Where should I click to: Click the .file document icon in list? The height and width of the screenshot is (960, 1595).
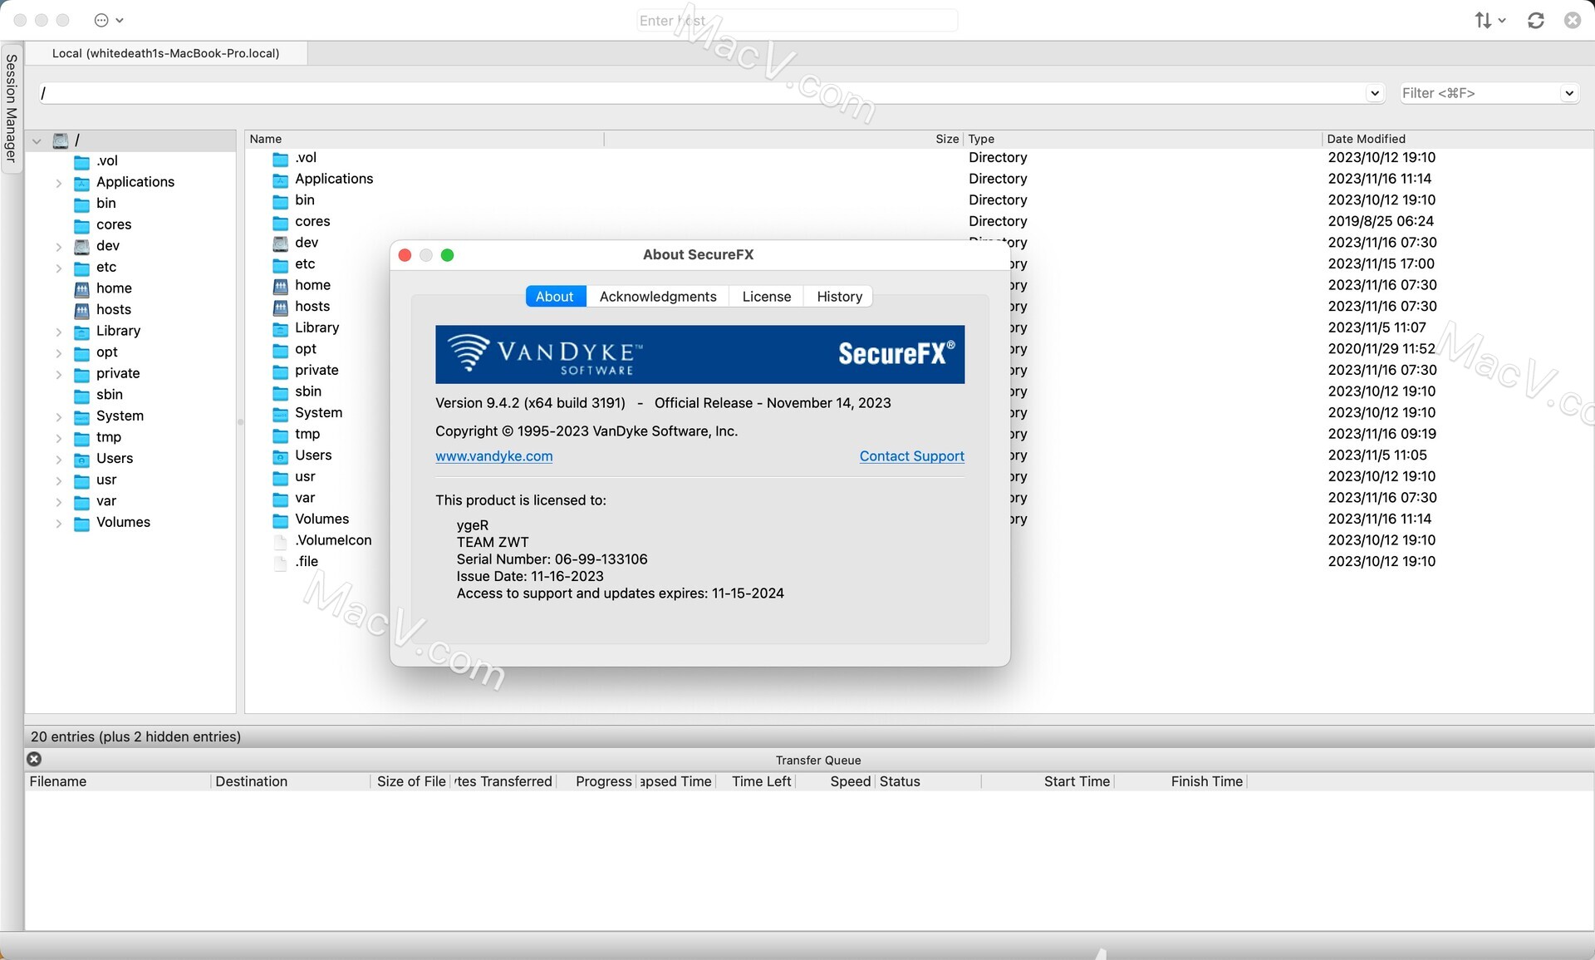(281, 563)
